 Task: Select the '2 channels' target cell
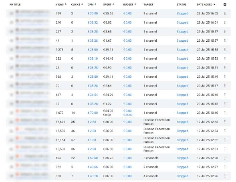(x=151, y=167)
